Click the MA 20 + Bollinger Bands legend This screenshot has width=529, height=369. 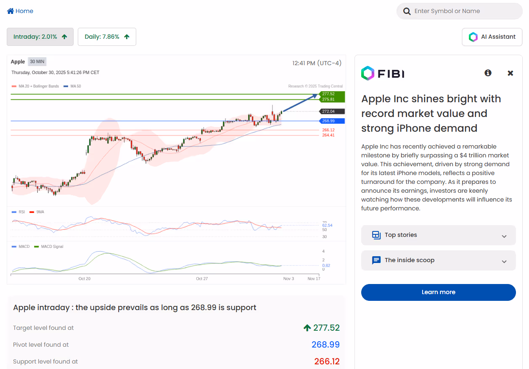tap(36, 86)
